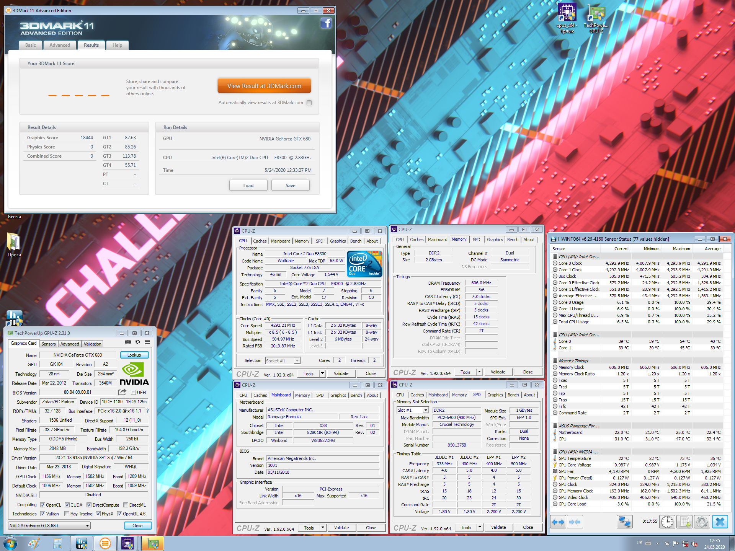Show hidden tray icons arrow

coord(657,544)
